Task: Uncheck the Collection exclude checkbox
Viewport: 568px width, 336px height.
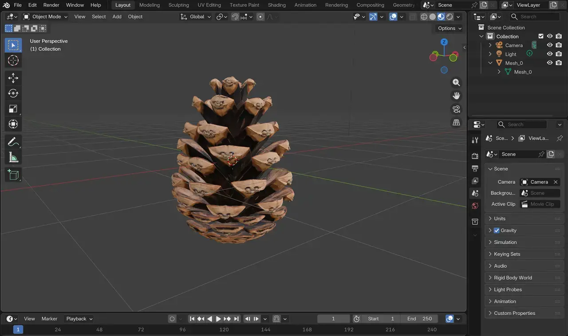Action: 540,36
